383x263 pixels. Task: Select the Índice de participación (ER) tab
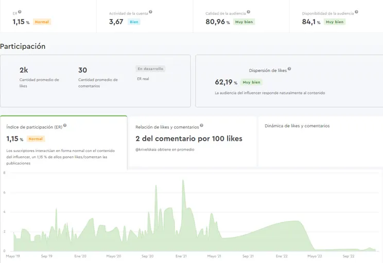(63, 142)
